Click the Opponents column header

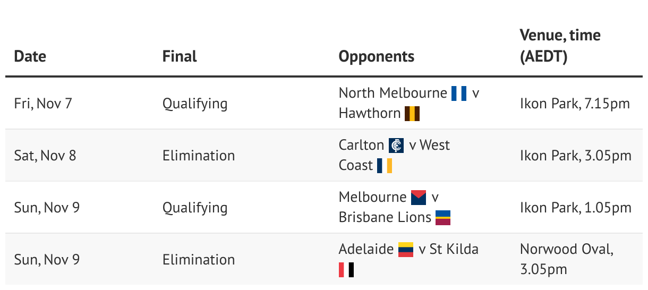coord(376,56)
